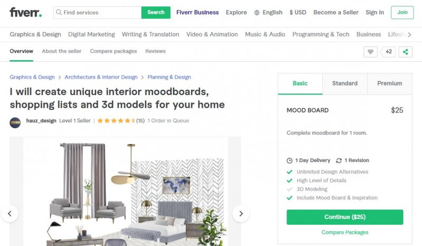Show next gallery image with right arrow
Screen dimensions: 422x246
(241, 214)
